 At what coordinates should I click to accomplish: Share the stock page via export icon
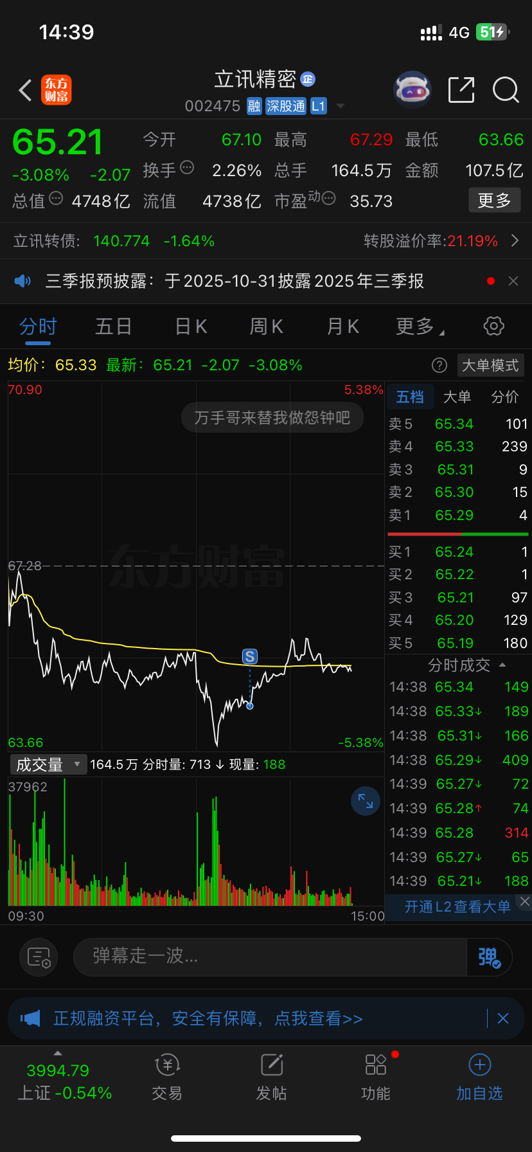click(461, 90)
